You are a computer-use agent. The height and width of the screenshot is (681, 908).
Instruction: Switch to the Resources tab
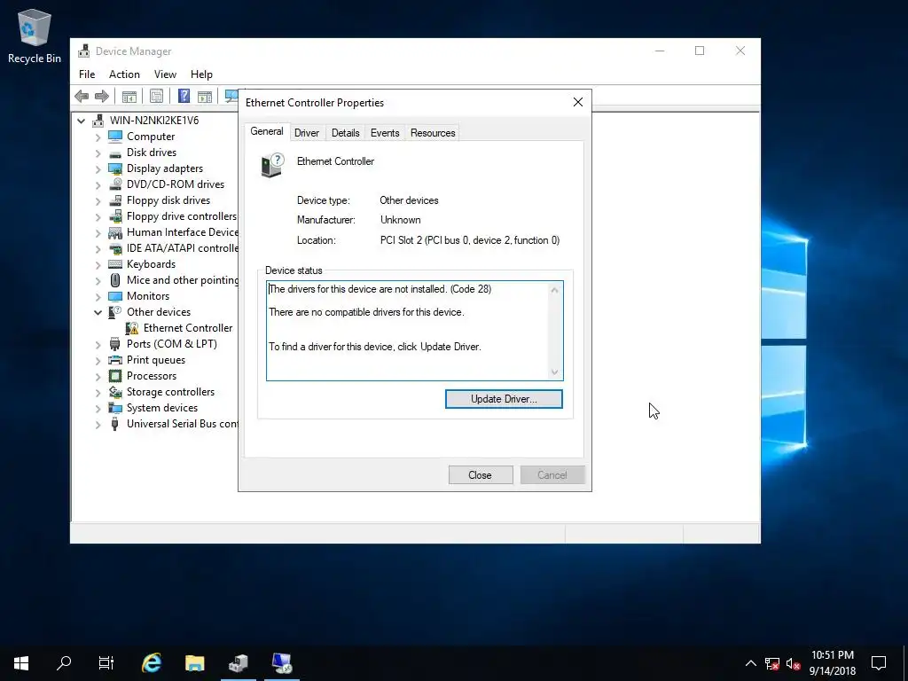[433, 133]
